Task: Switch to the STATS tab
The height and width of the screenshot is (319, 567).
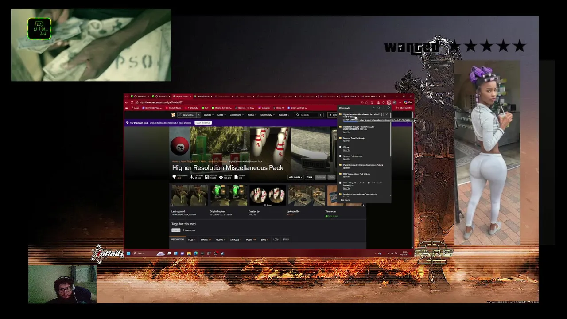Action: click(x=286, y=240)
